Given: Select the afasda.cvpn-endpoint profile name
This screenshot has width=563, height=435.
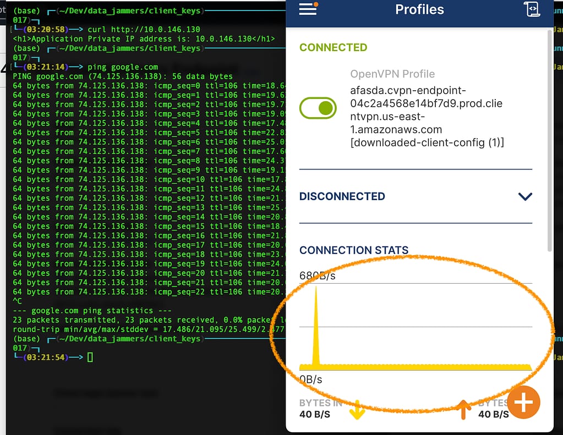Looking at the screenshot, I should tap(427, 116).
